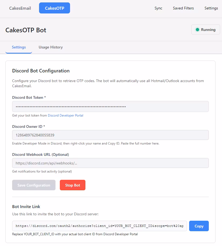The height and width of the screenshot is (246, 222).
Task: Click the Discord Bot Token field
Action: tap(110, 107)
